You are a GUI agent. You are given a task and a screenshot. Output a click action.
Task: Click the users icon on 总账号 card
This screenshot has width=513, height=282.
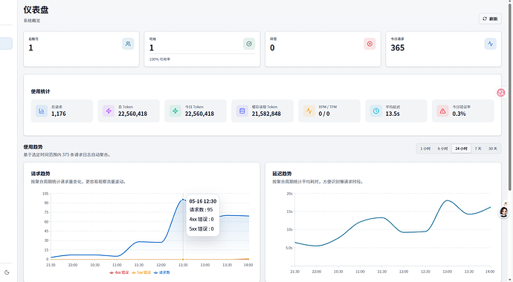tap(128, 44)
